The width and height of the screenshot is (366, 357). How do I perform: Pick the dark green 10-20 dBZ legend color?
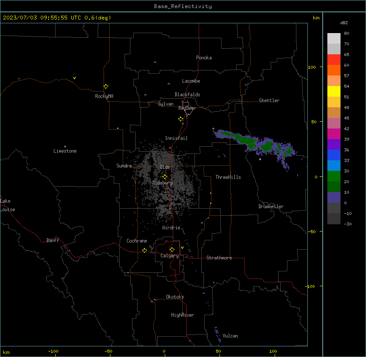click(x=334, y=187)
